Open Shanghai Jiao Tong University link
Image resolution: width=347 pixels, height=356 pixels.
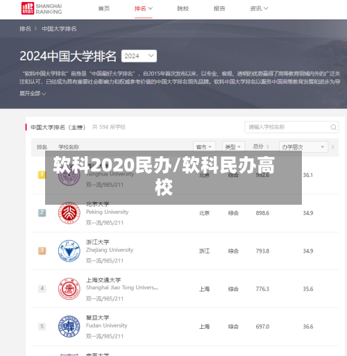[122, 287]
